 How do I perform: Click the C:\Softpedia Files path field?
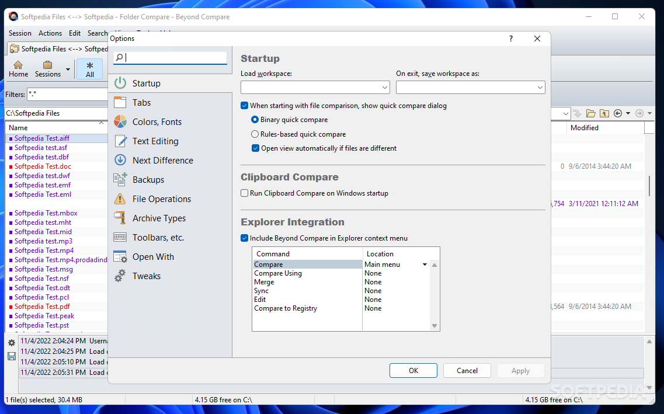(56, 113)
